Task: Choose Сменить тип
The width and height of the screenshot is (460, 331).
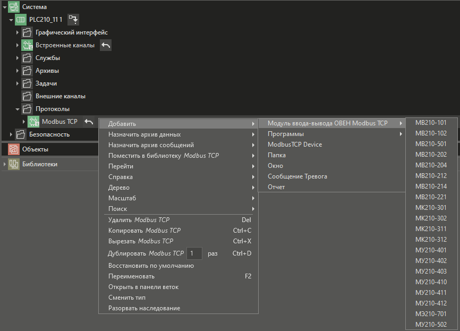Action: [x=178, y=298]
